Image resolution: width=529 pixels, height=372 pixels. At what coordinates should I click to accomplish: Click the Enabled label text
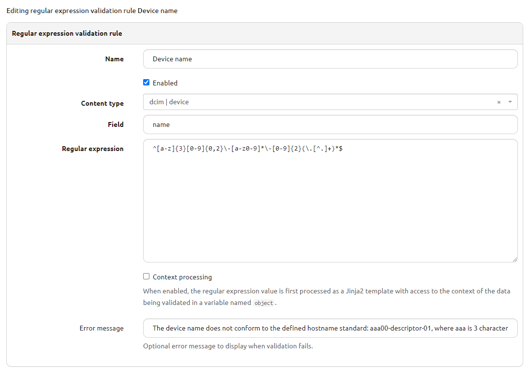[164, 83]
